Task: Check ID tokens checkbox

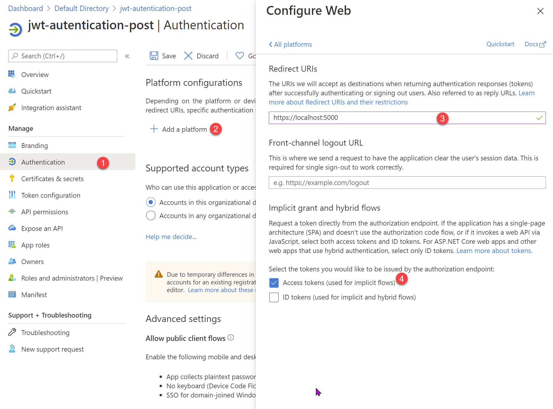Action: [274, 297]
